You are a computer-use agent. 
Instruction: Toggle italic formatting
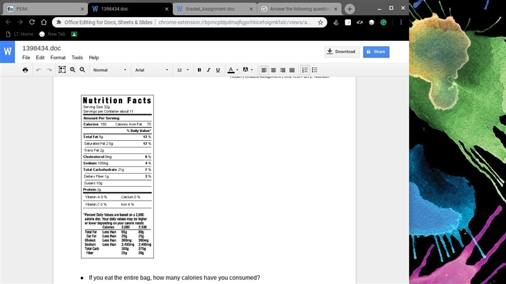click(209, 70)
